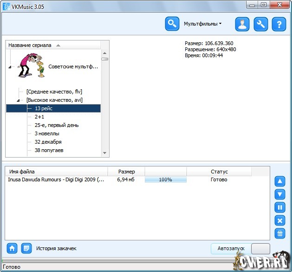Move download up with arrow icon
Screen dimensions: 292x272
click(x=280, y=181)
